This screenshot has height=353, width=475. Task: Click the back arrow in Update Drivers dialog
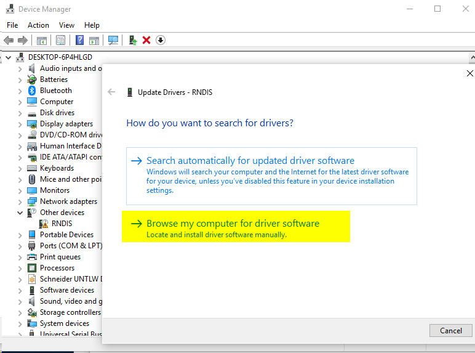pos(111,92)
